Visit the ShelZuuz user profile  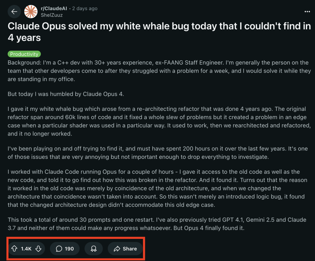(x=52, y=15)
